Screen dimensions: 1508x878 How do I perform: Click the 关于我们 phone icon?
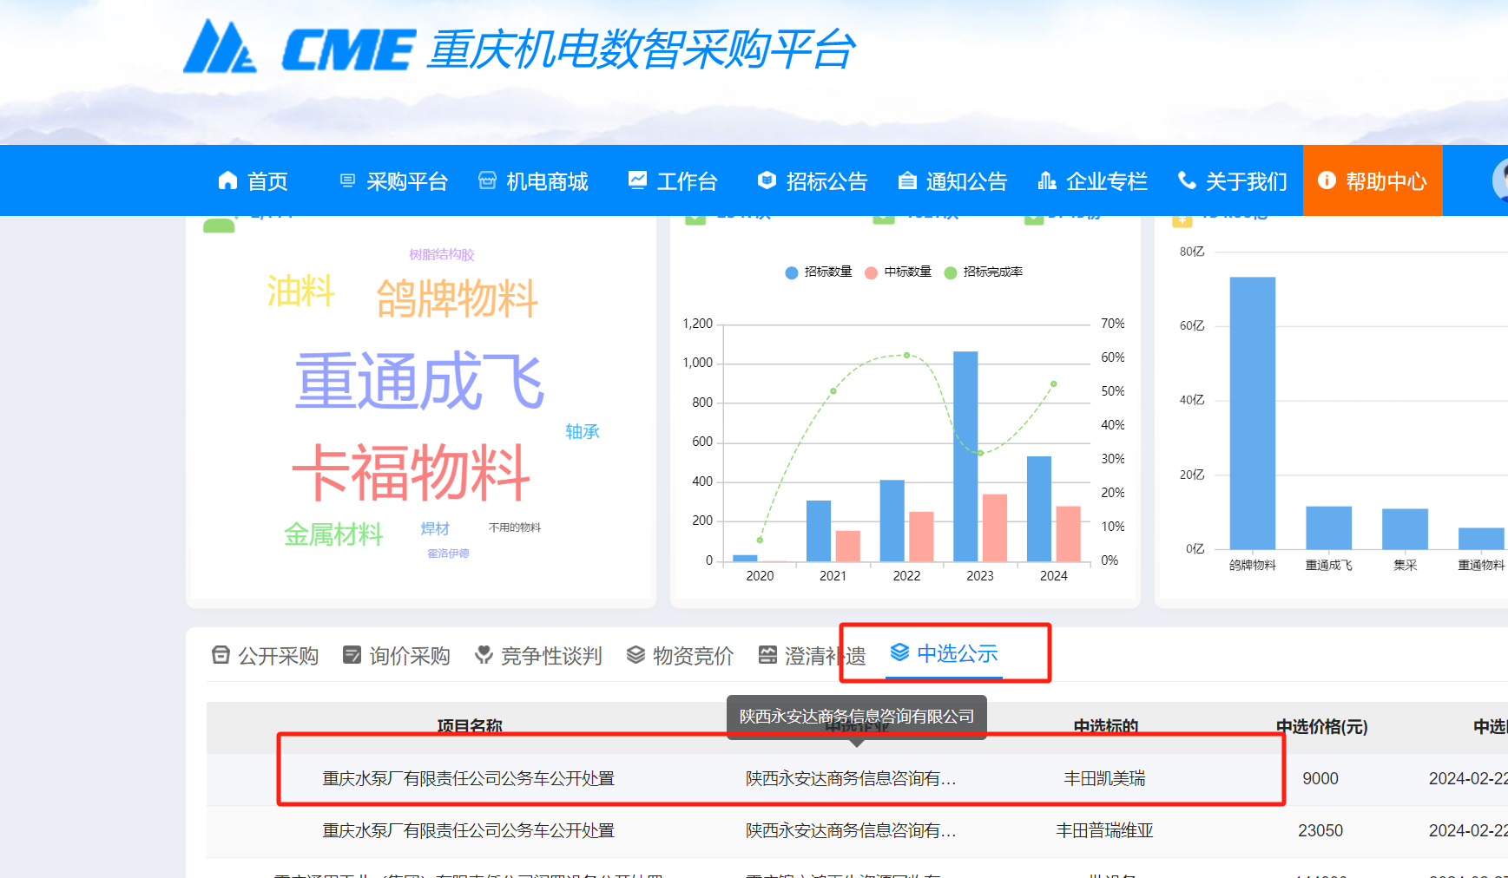point(1187,180)
